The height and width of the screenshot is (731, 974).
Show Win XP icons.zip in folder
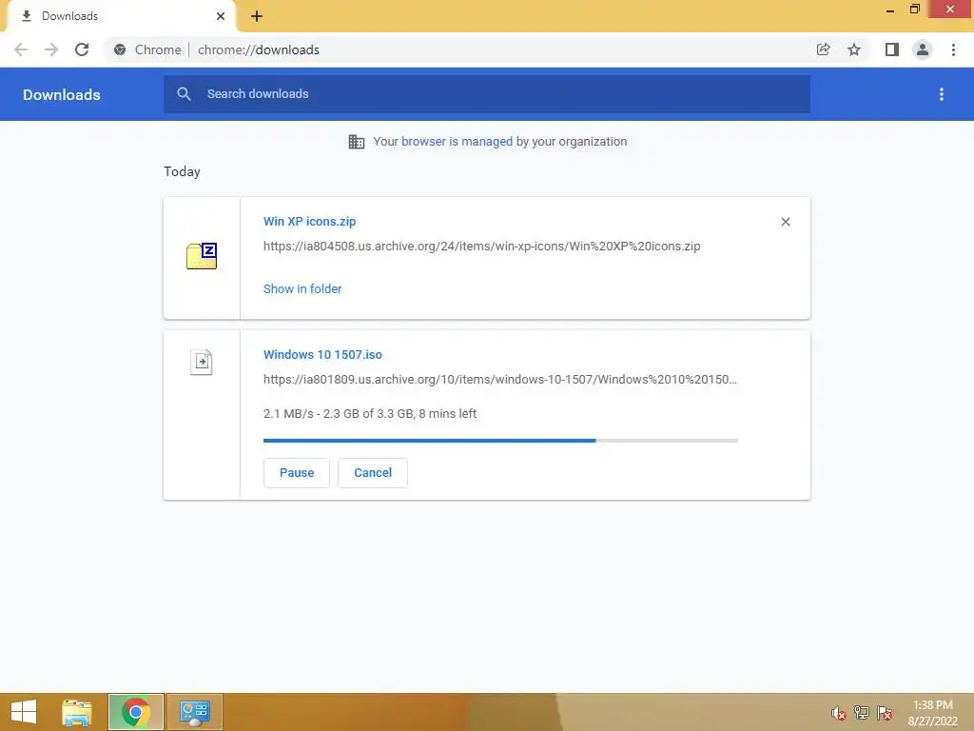(x=302, y=289)
